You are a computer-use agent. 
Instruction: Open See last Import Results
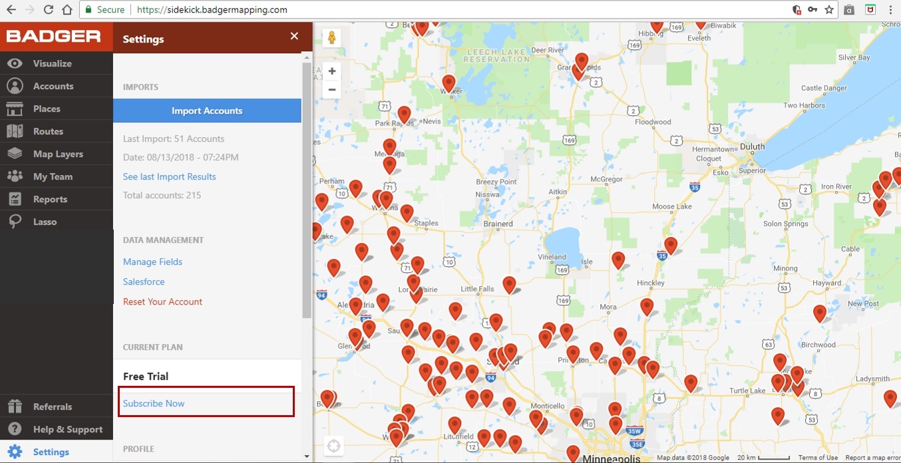coord(169,176)
